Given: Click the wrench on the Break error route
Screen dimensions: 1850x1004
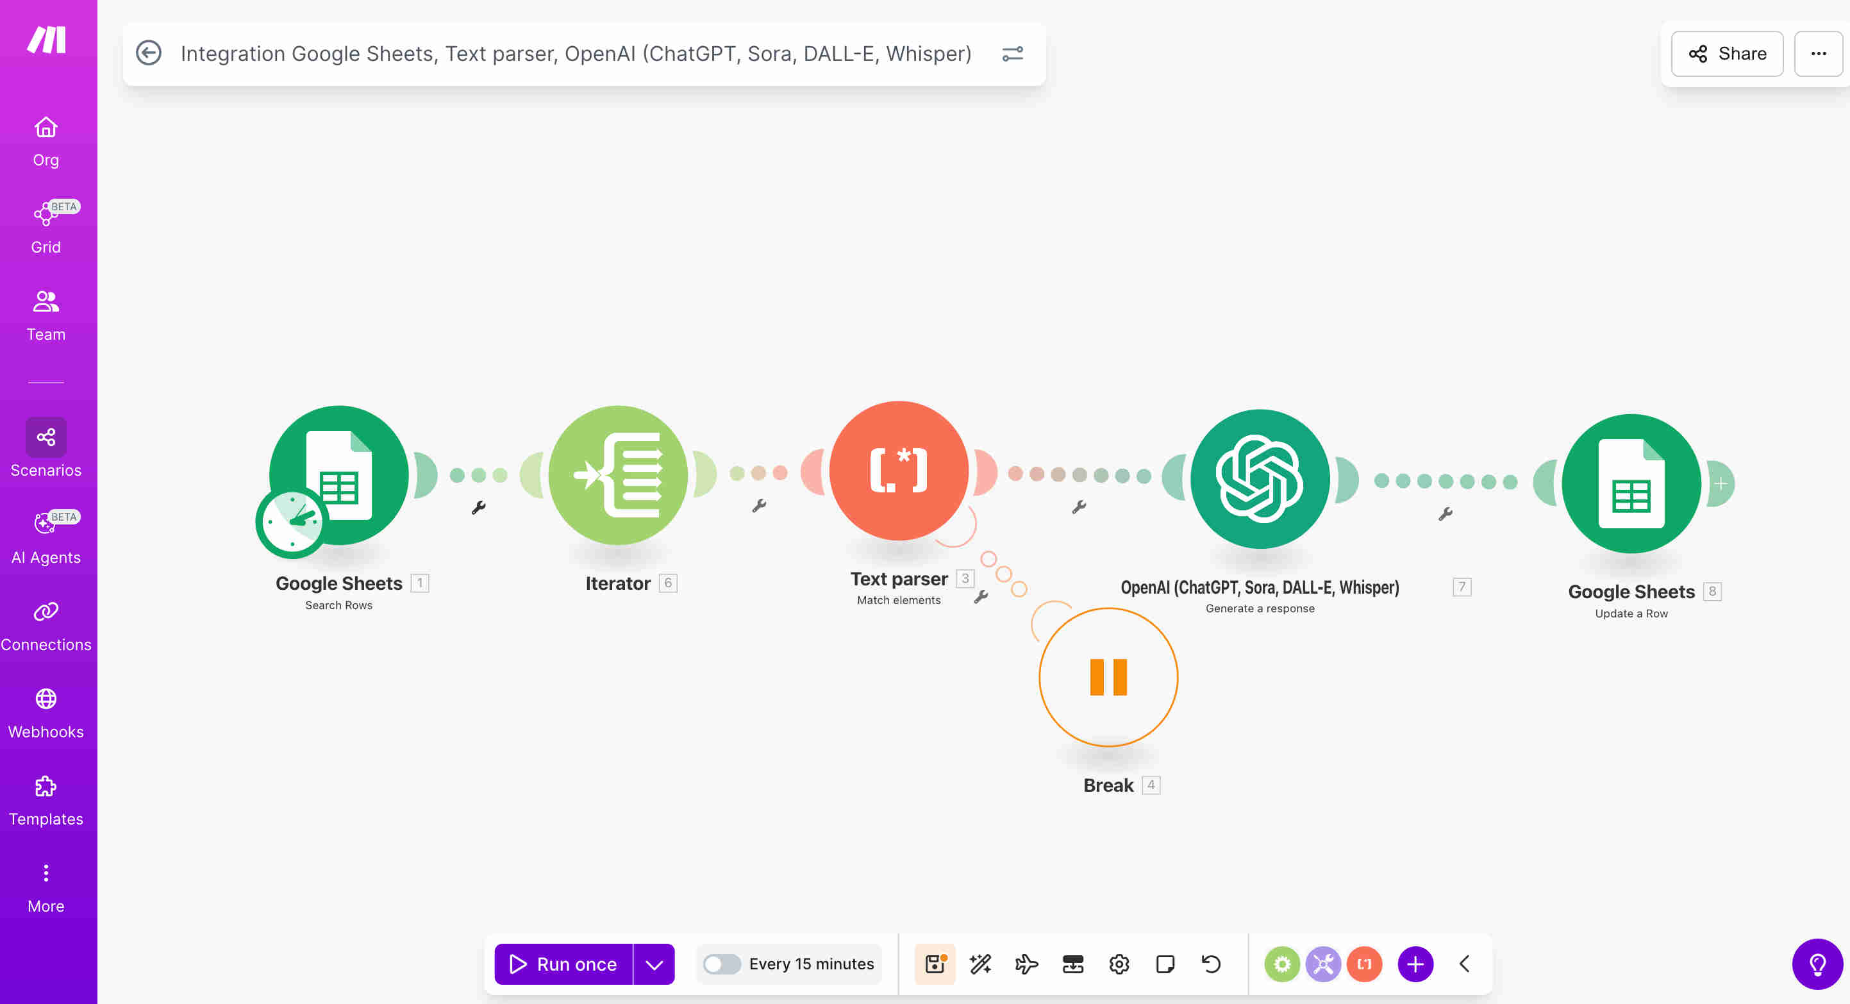Looking at the screenshot, I should click(981, 596).
